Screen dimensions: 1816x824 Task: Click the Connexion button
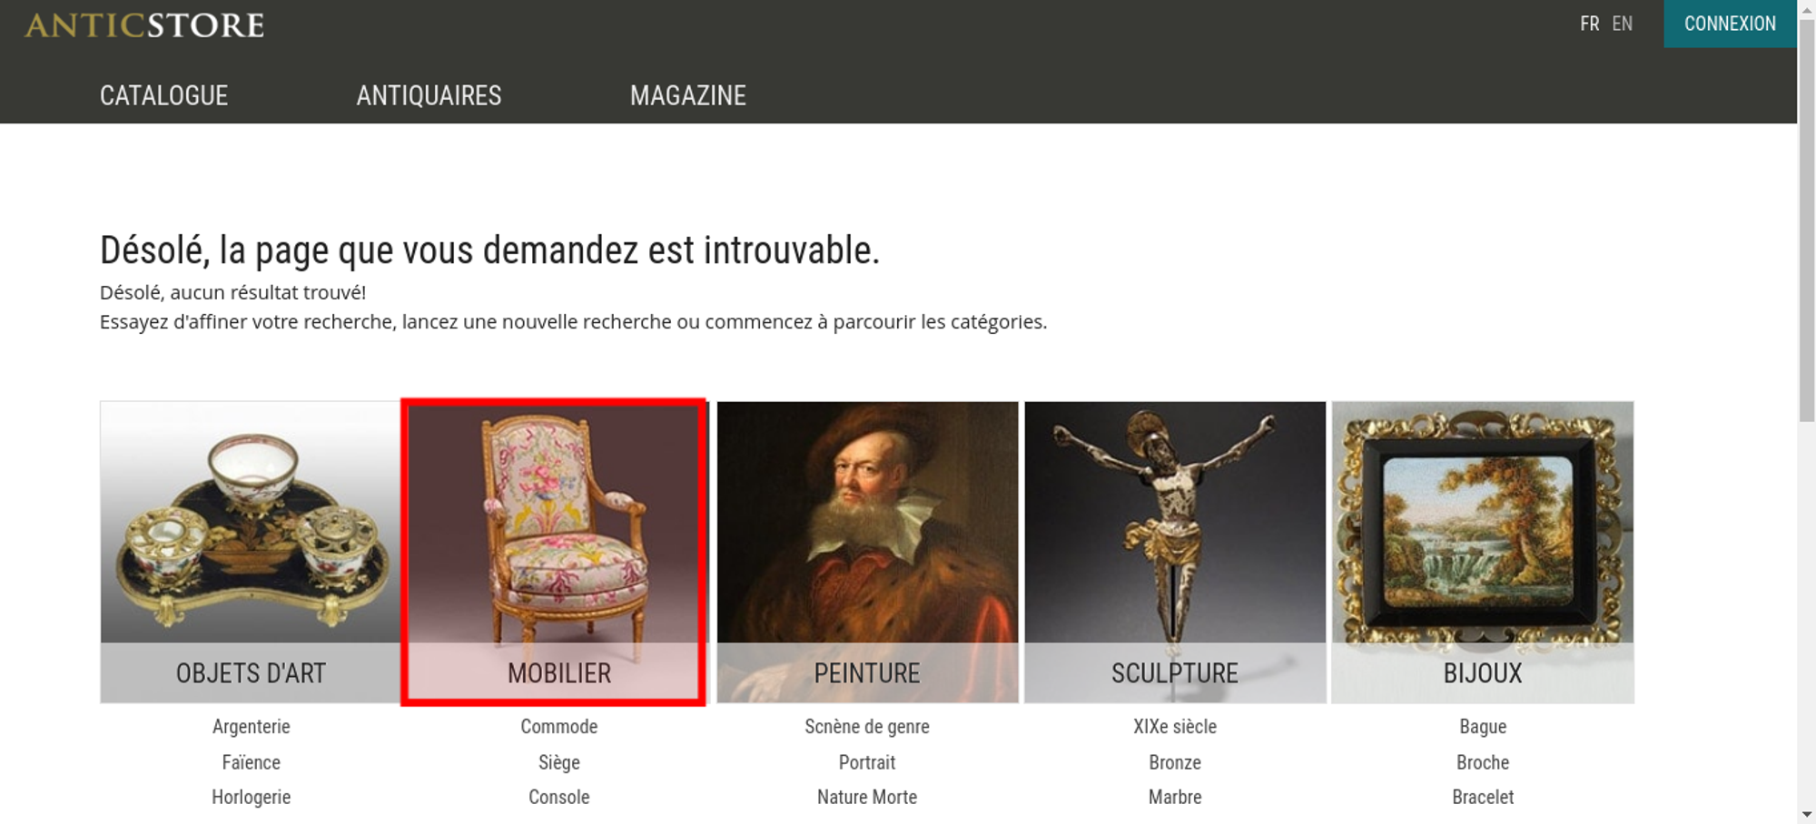[x=1730, y=24]
